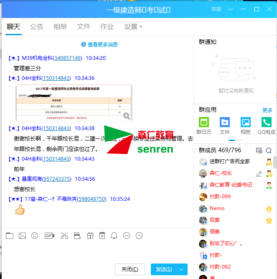Switch to the 聊天 tab
Viewport: 277px width, 279px height.
tap(13, 27)
